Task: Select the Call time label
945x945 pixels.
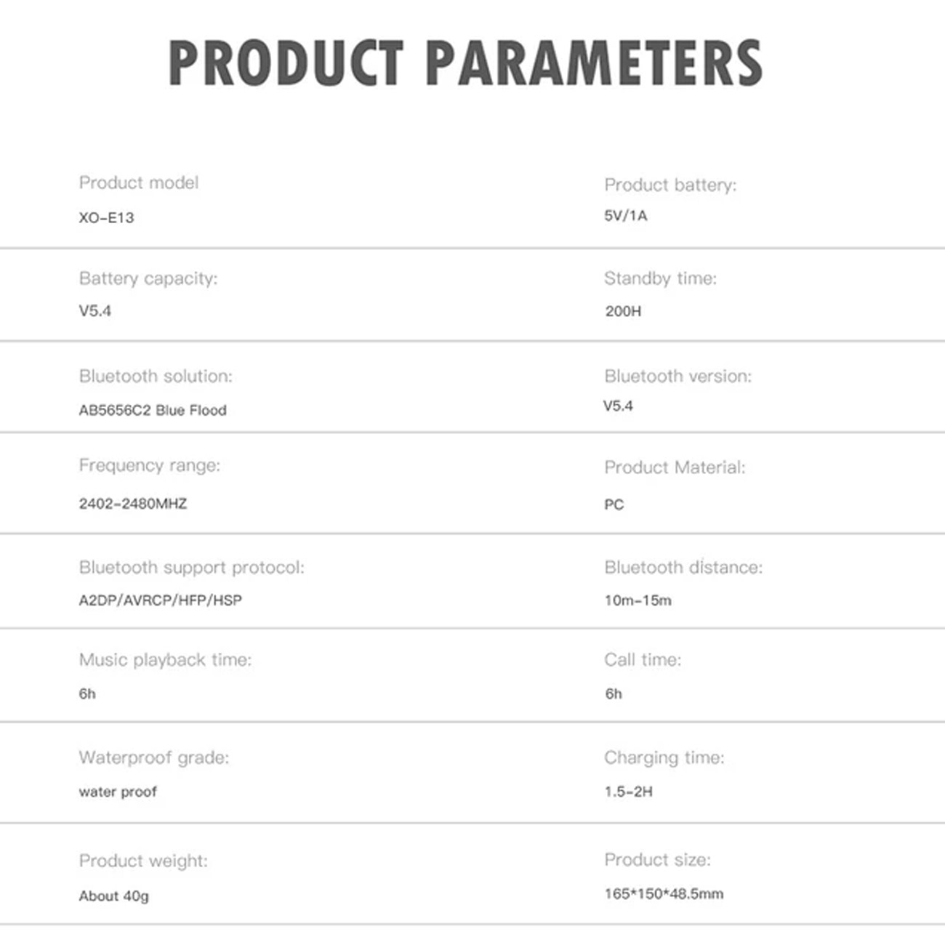Action: [643, 660]
